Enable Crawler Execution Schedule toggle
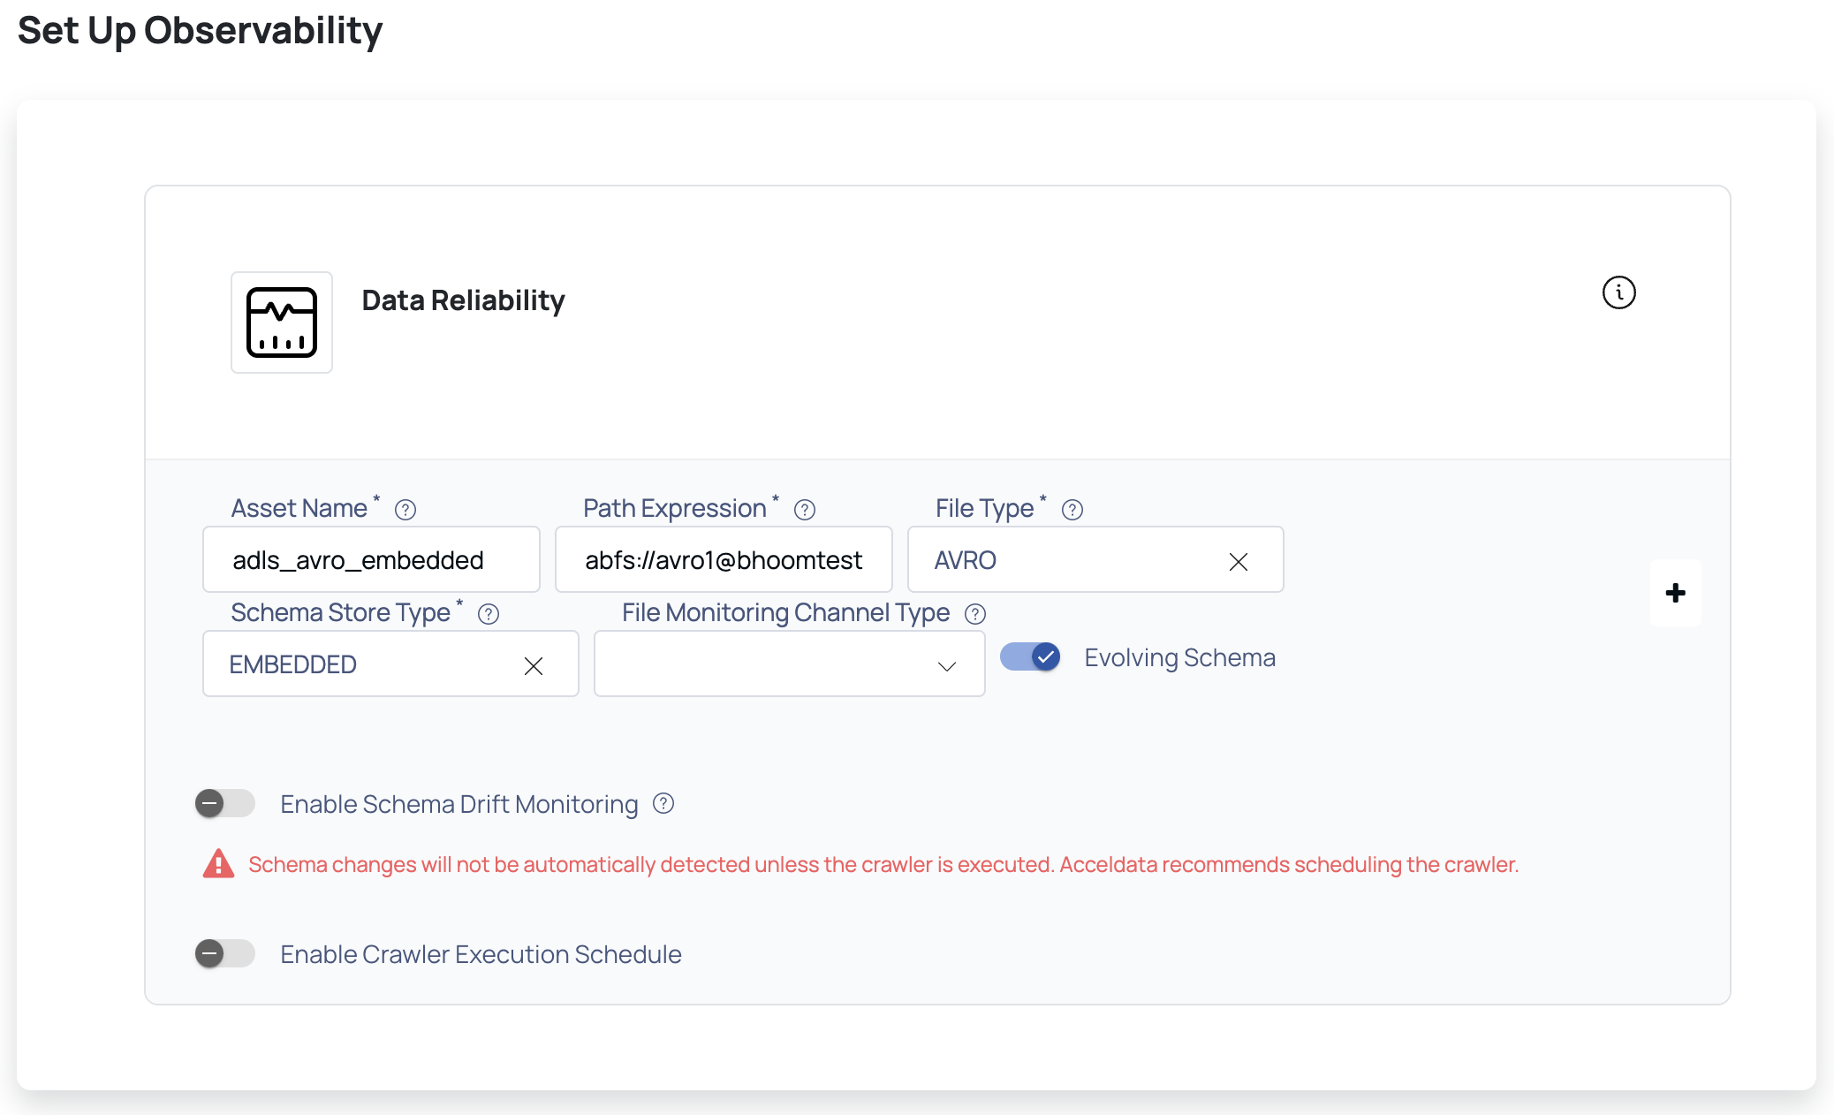This screenshot has width=1834, height=1115. (224, 953)
